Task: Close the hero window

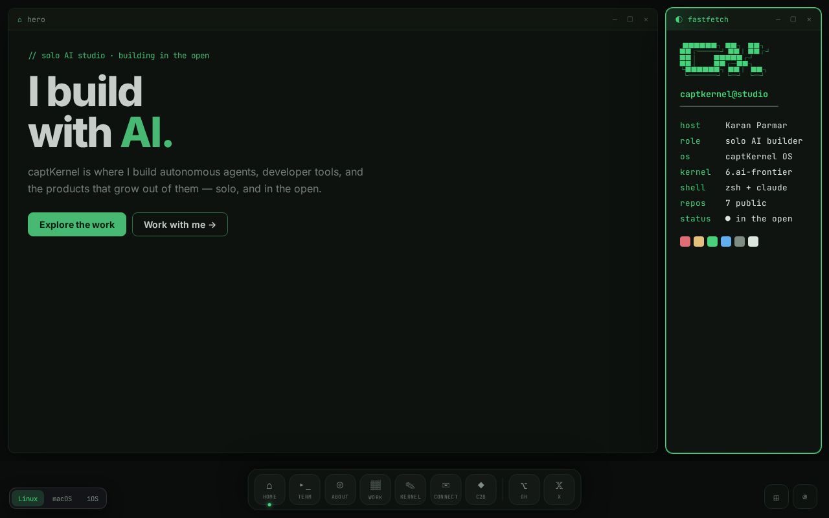Action: point(646,19)
